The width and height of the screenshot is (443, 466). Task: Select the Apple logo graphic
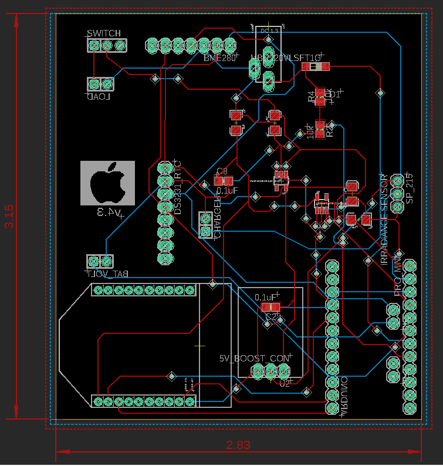pos(107,183)
